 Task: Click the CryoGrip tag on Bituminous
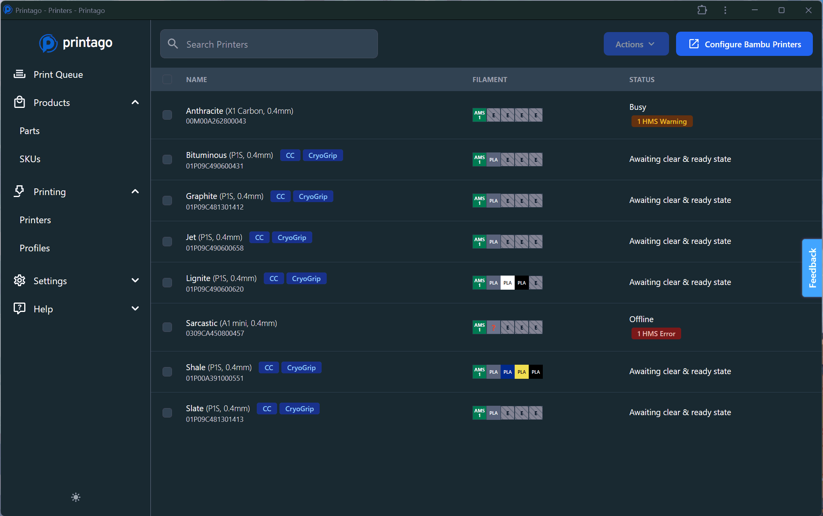[x=323, y=156]
